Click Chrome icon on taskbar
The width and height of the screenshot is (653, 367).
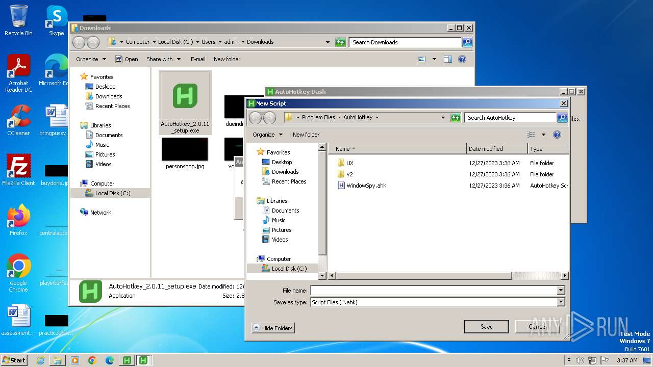point(92,360)
